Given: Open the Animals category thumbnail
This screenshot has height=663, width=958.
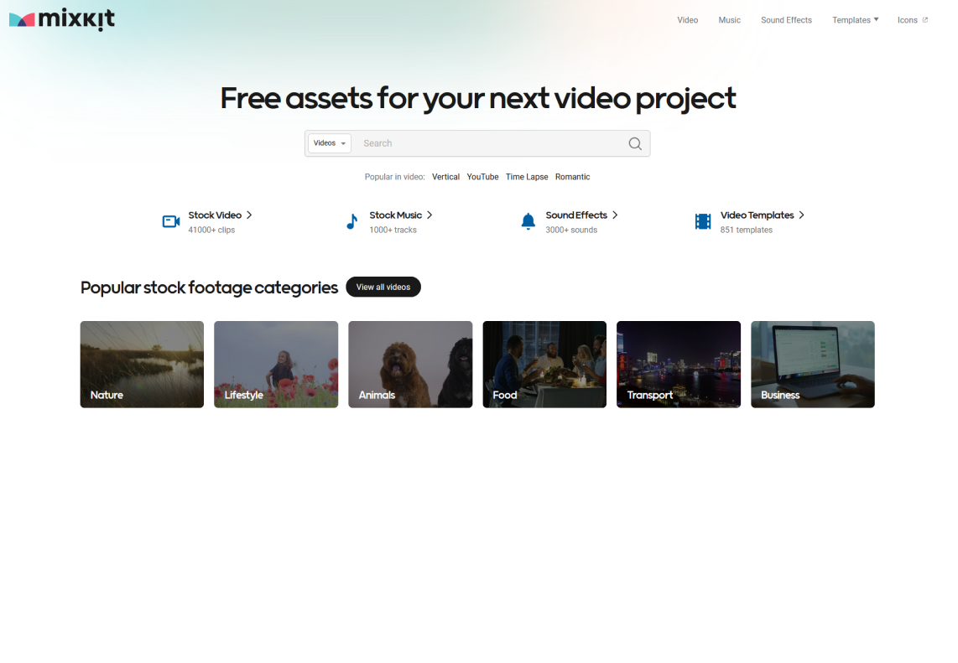Looking at the screenshot, I should (410, 365).
